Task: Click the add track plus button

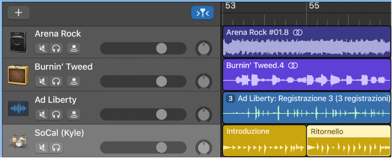Action: [x=18, y=13]
